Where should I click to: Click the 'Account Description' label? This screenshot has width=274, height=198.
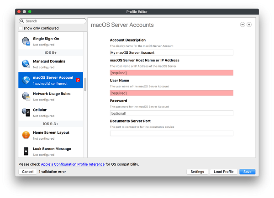pyautogui.click(x=128, y=40)
